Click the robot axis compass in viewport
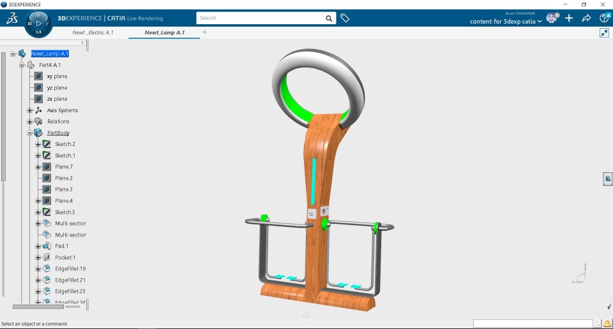Screen dimensions: 613x329 [x=581, y=274]
